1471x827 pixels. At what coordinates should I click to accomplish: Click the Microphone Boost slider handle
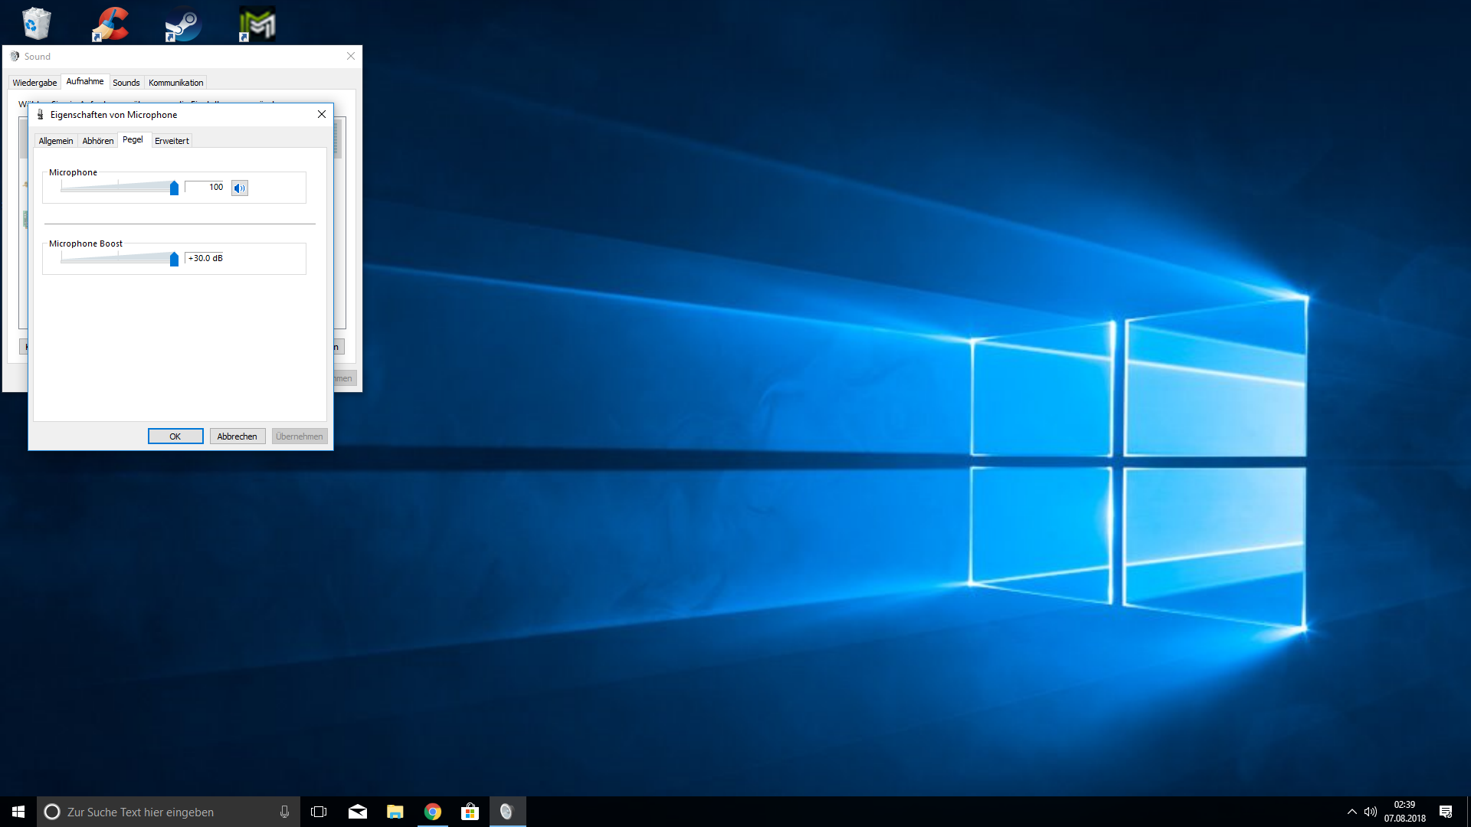pyautogui.click(x=174, y=259)
